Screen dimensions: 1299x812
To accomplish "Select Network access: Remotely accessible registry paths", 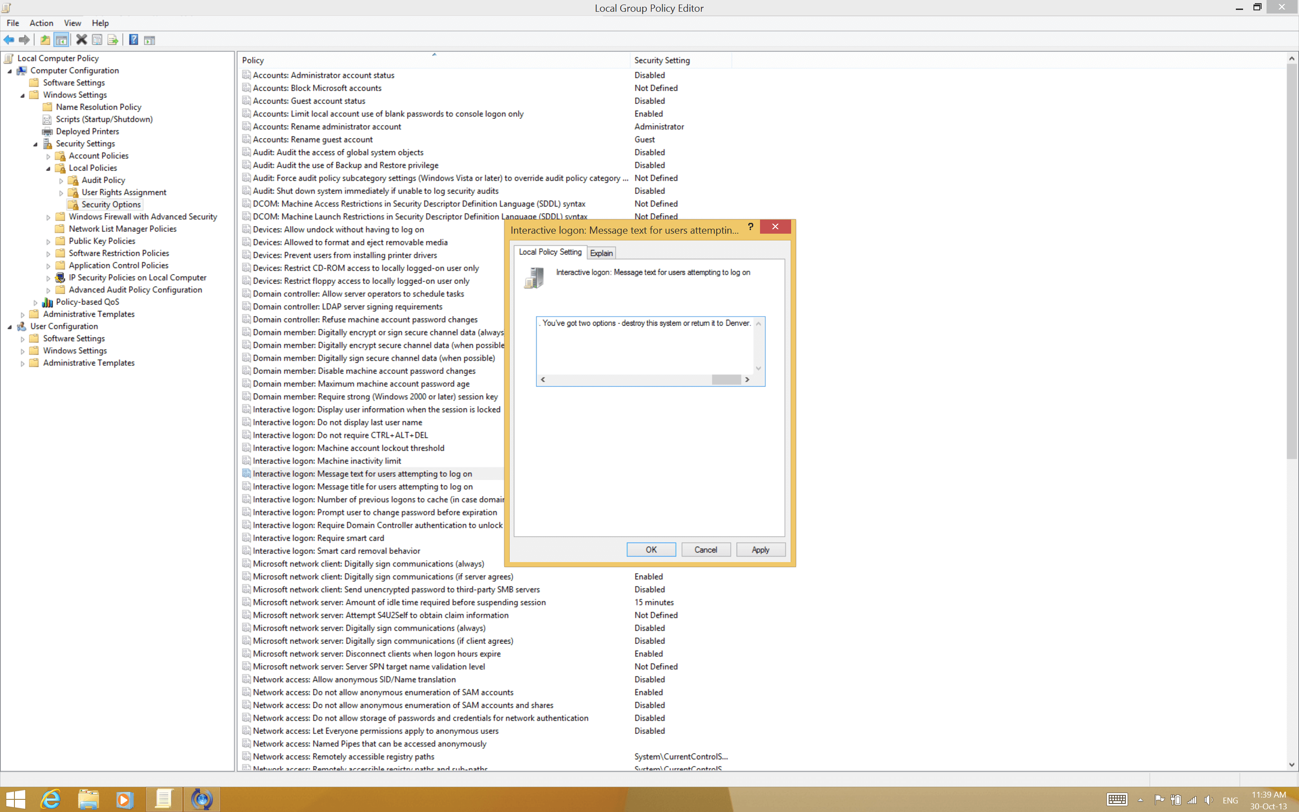I will (344, 757).
